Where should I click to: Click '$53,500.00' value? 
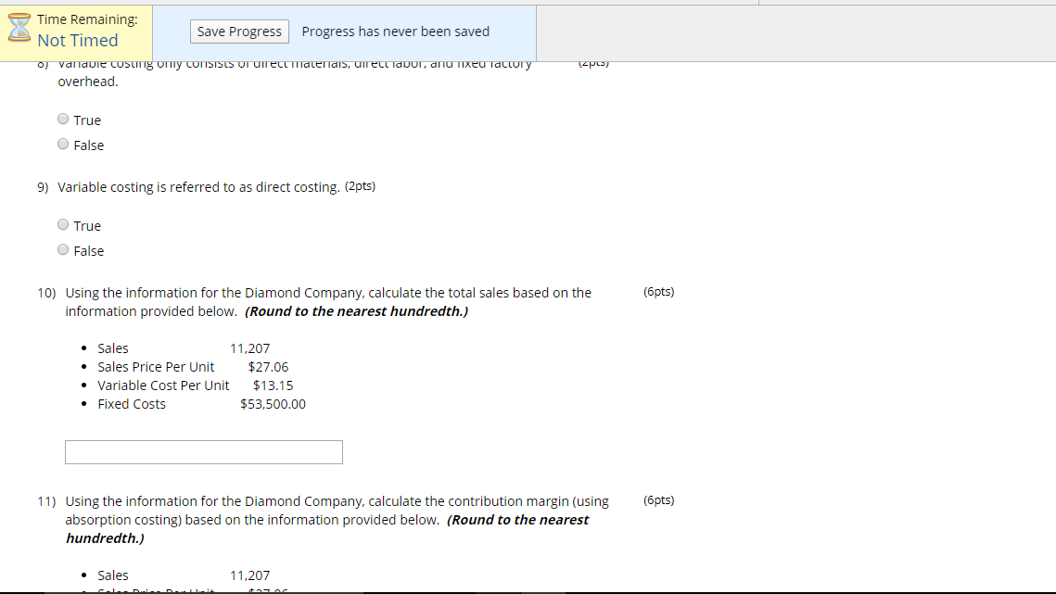coord(273,404)
